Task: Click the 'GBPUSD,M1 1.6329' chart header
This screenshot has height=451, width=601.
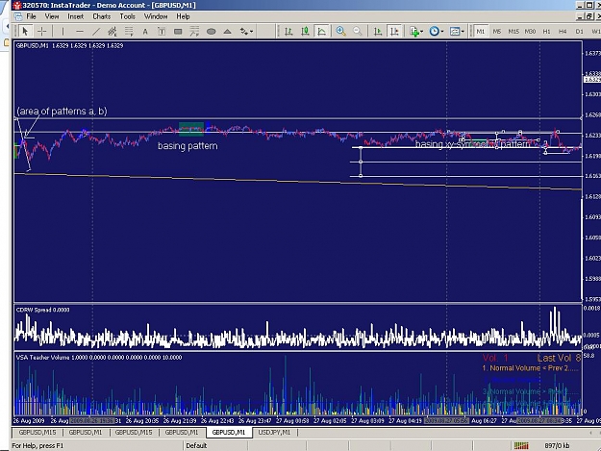Action: [x=70, y=45]
